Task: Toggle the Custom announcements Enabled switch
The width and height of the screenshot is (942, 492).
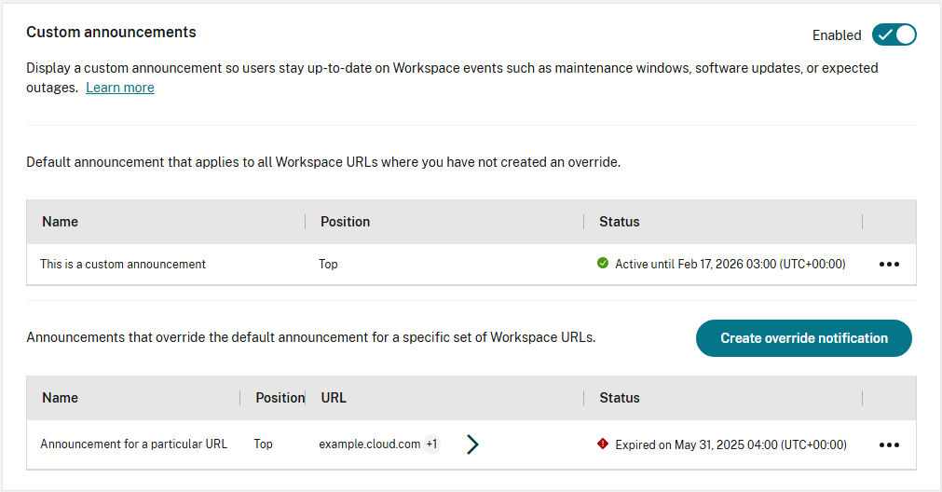Action: click(x=894, y=35)
